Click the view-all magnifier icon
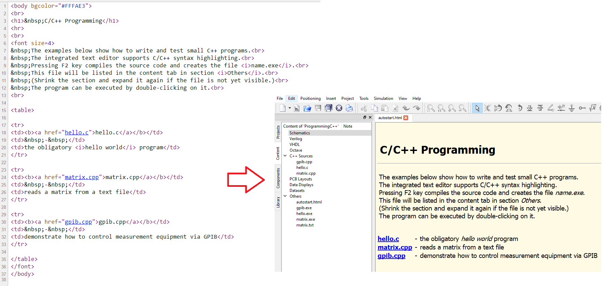Viewport: 613px width, 286px height. [431, 108]
